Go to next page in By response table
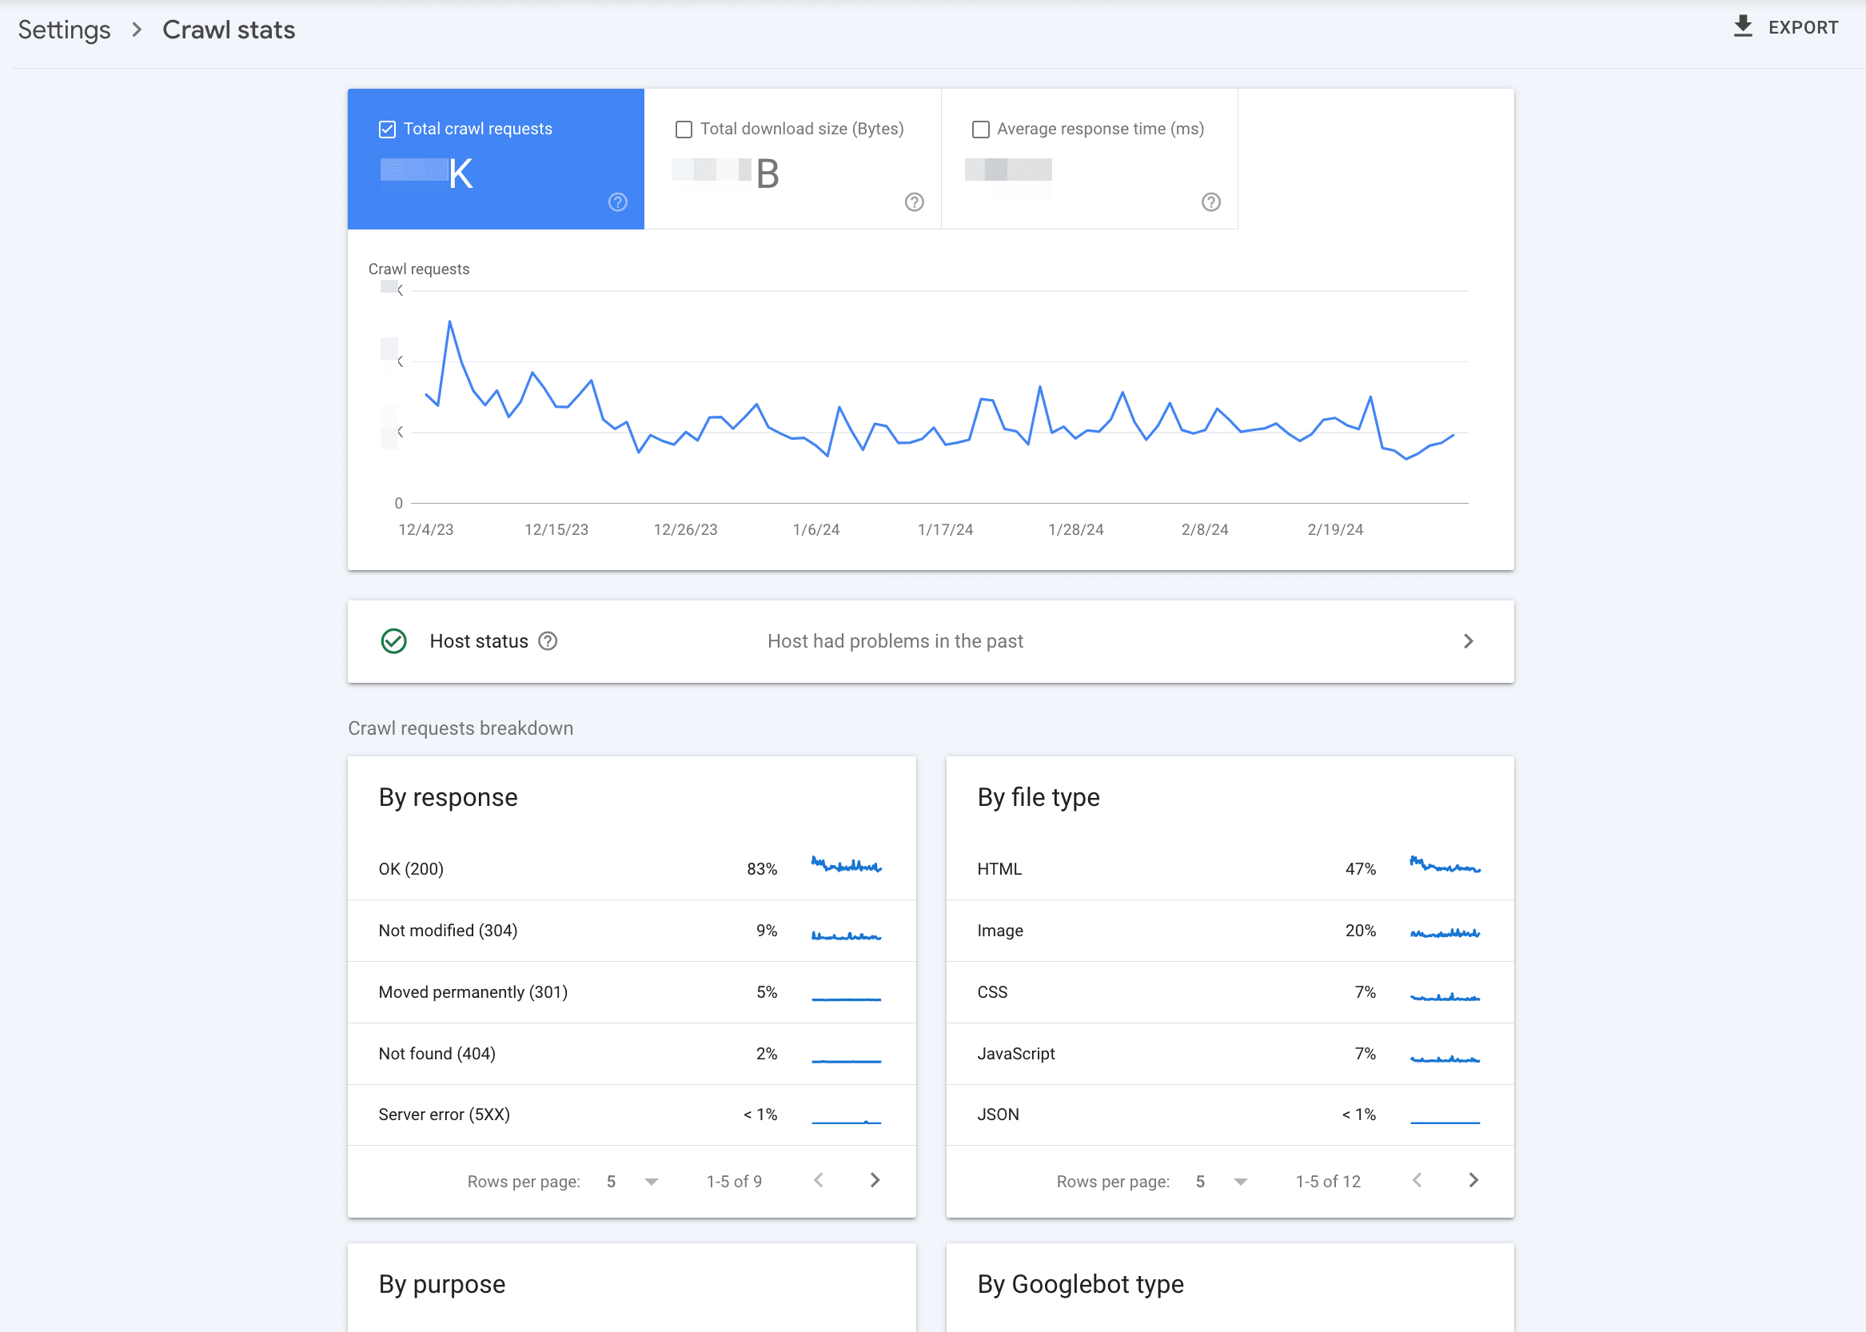The image size is (1866, 1332). (x=875, y=1180)
